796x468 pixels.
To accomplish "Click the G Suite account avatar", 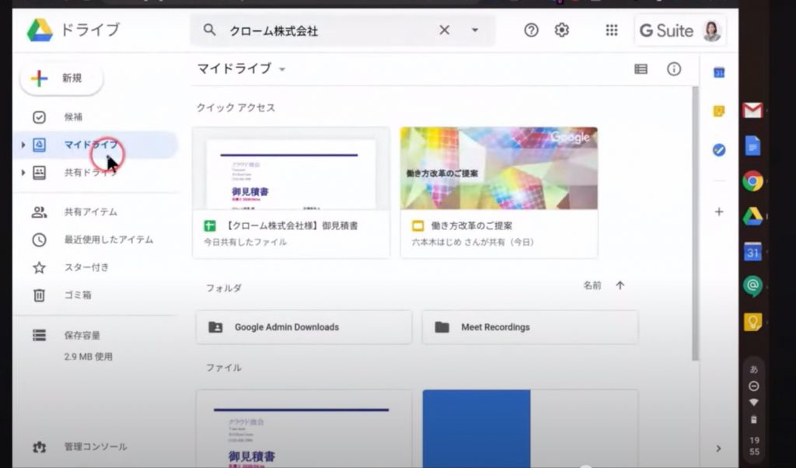I will (x=712, y=31).
